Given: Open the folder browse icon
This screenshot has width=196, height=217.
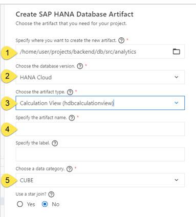Looking at the screenshot, I should [177, 52].
